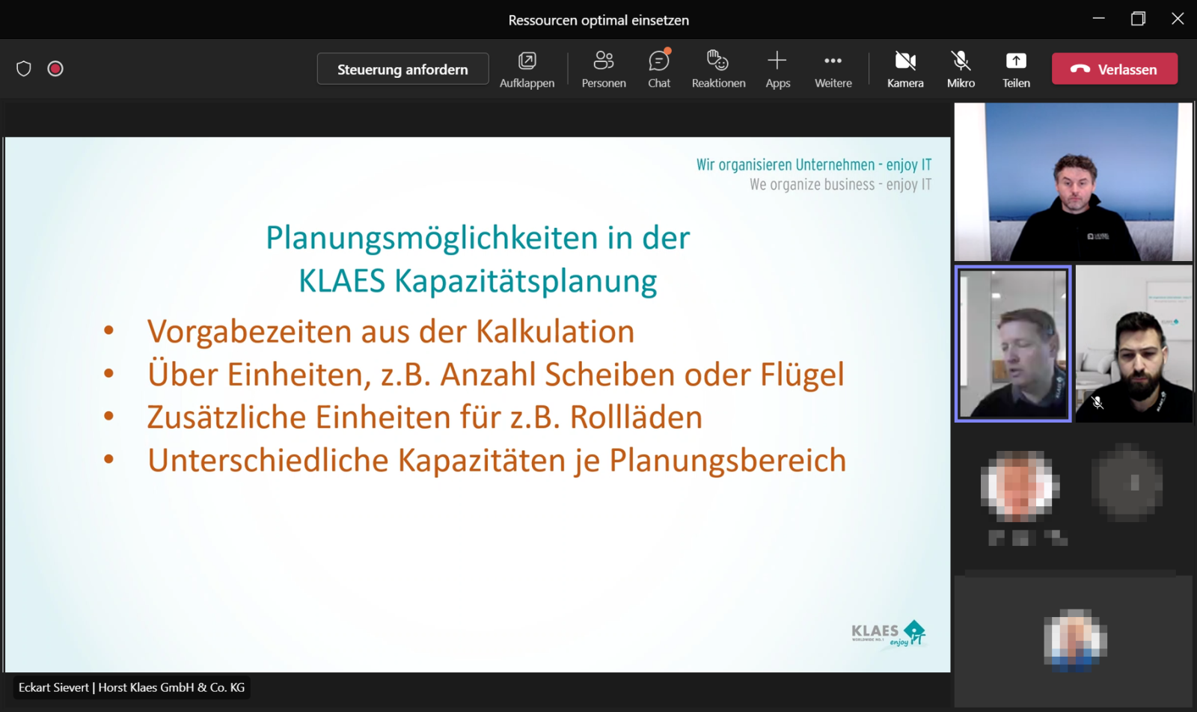Screen dimensions: 1197x712
Task: Click slide title Planungsmöglichkeiten in der
Action: [477, 238]
